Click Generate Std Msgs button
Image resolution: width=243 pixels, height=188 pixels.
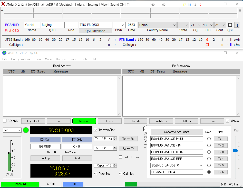coord(177,132)
